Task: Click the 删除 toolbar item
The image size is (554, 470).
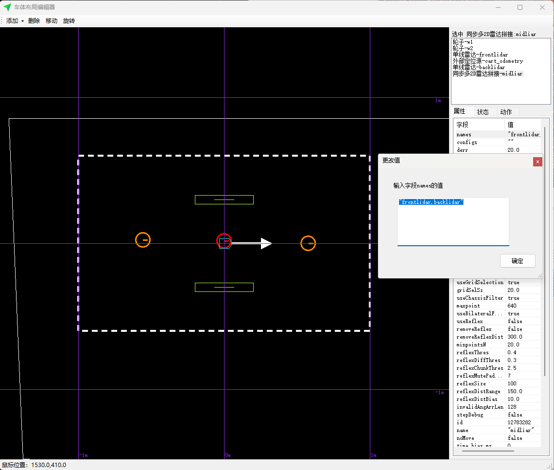Action: coord(34,21)
